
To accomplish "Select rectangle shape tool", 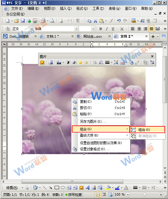I will (57, 187).
